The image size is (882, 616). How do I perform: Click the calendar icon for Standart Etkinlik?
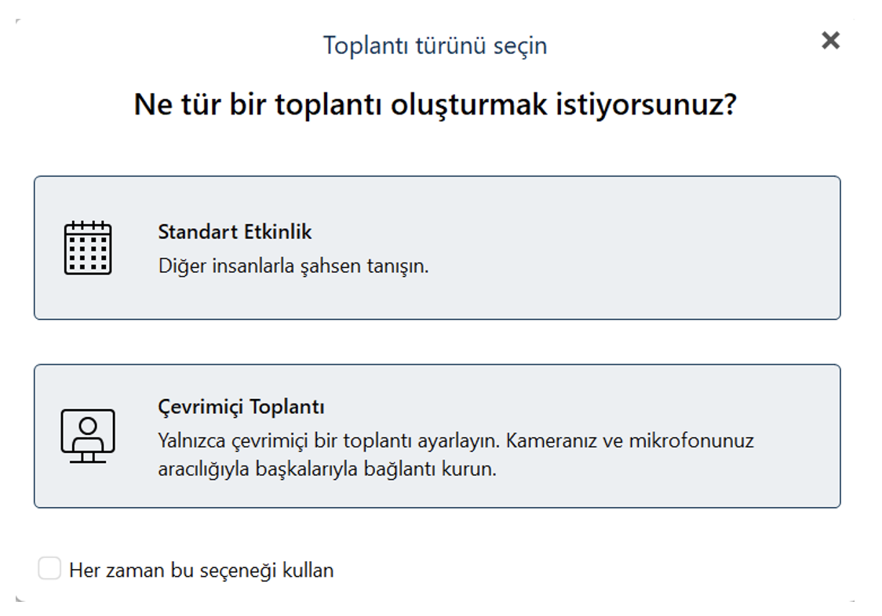tap(88, 248)
